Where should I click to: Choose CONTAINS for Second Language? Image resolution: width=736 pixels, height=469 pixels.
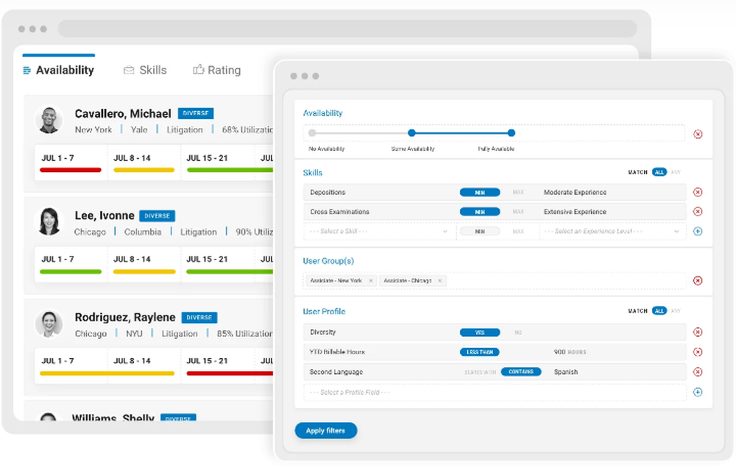tap(521, 371)
